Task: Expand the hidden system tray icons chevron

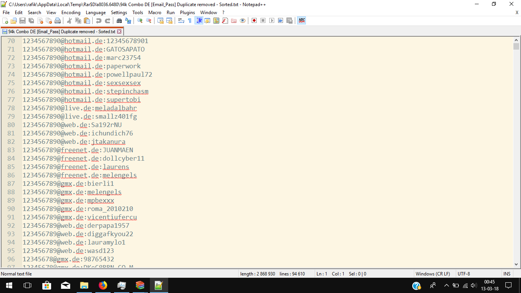Action: coord(446,285)
